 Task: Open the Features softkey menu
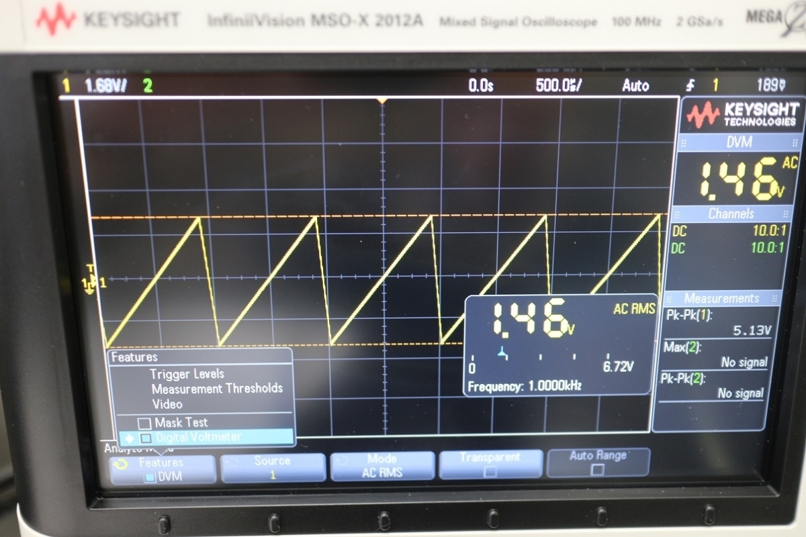pyautogui.click(x=162, y=469)
